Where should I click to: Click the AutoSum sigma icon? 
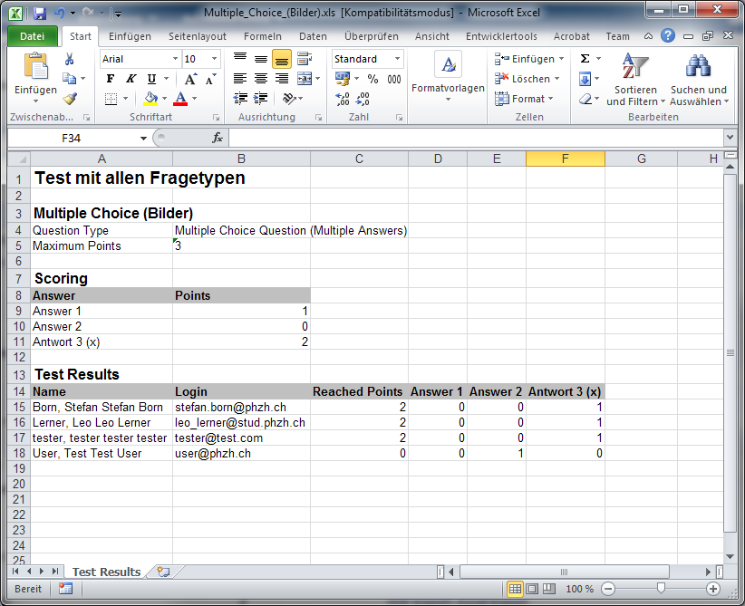click(x=585, y=59)
